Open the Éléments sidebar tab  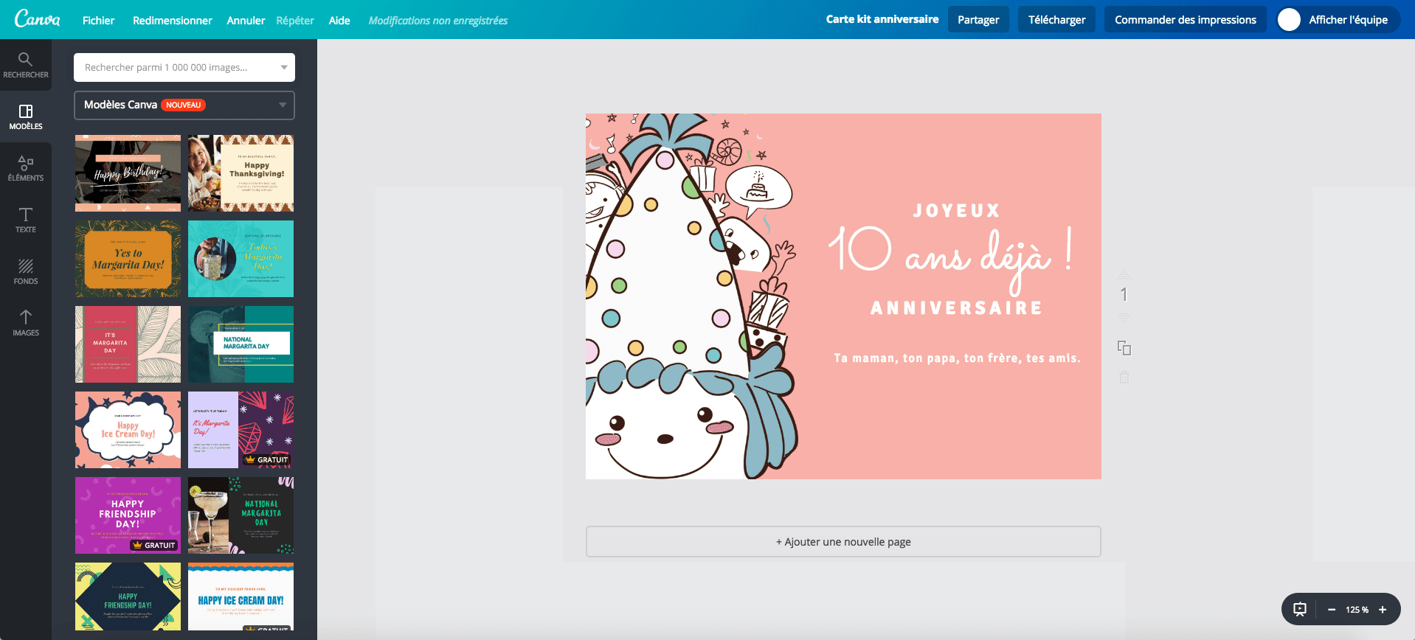(x=26, y=168)
